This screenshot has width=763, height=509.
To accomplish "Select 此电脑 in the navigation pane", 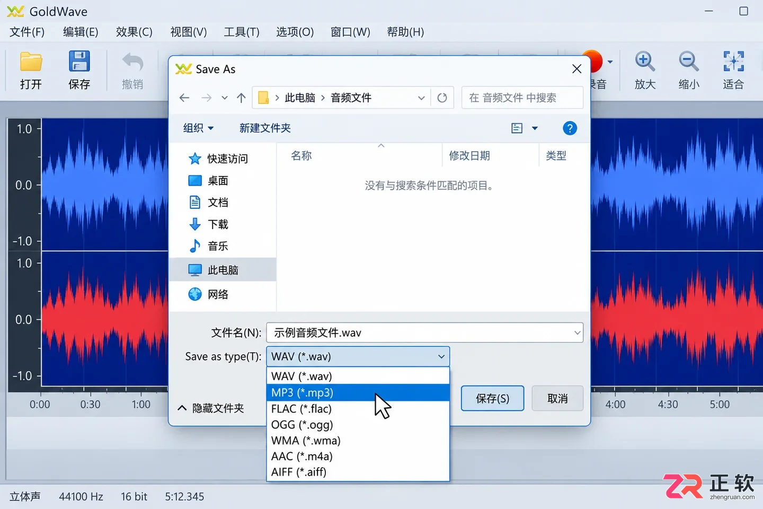I will pyautogui.click(x=223, y=270).
